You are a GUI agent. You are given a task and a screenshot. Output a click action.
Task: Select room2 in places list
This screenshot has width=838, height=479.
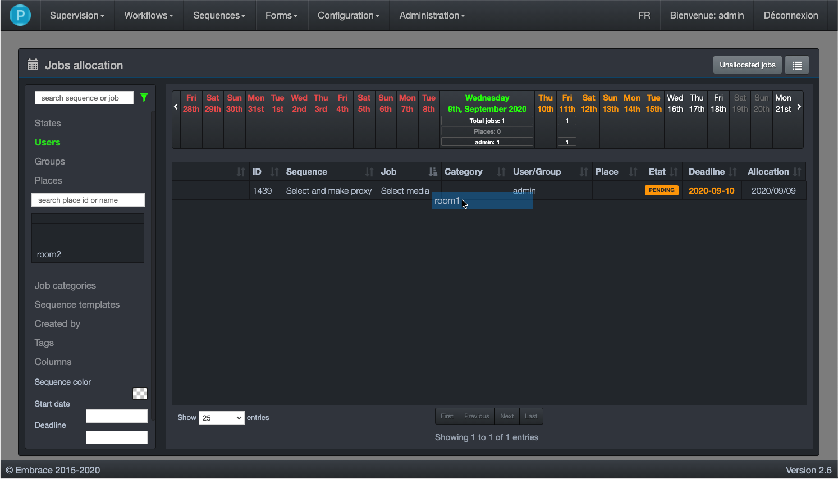point(88,254)
